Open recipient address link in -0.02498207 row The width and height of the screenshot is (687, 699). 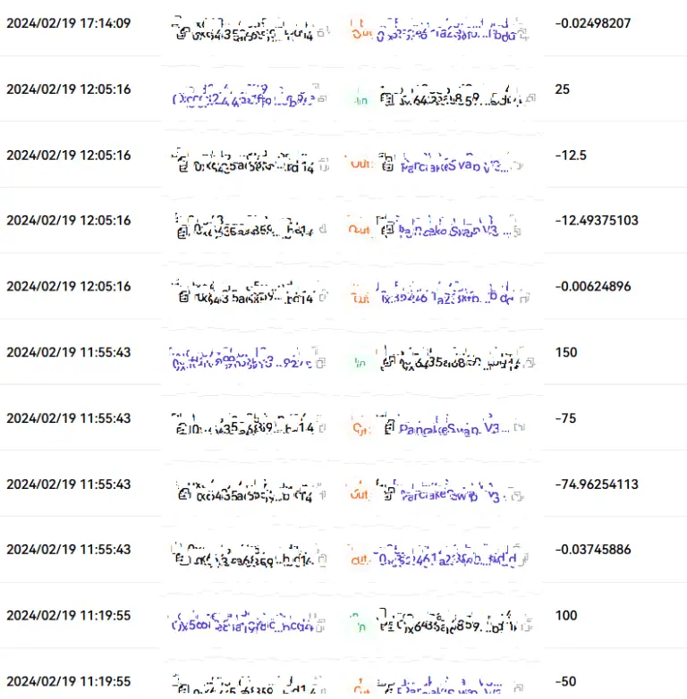445,35
